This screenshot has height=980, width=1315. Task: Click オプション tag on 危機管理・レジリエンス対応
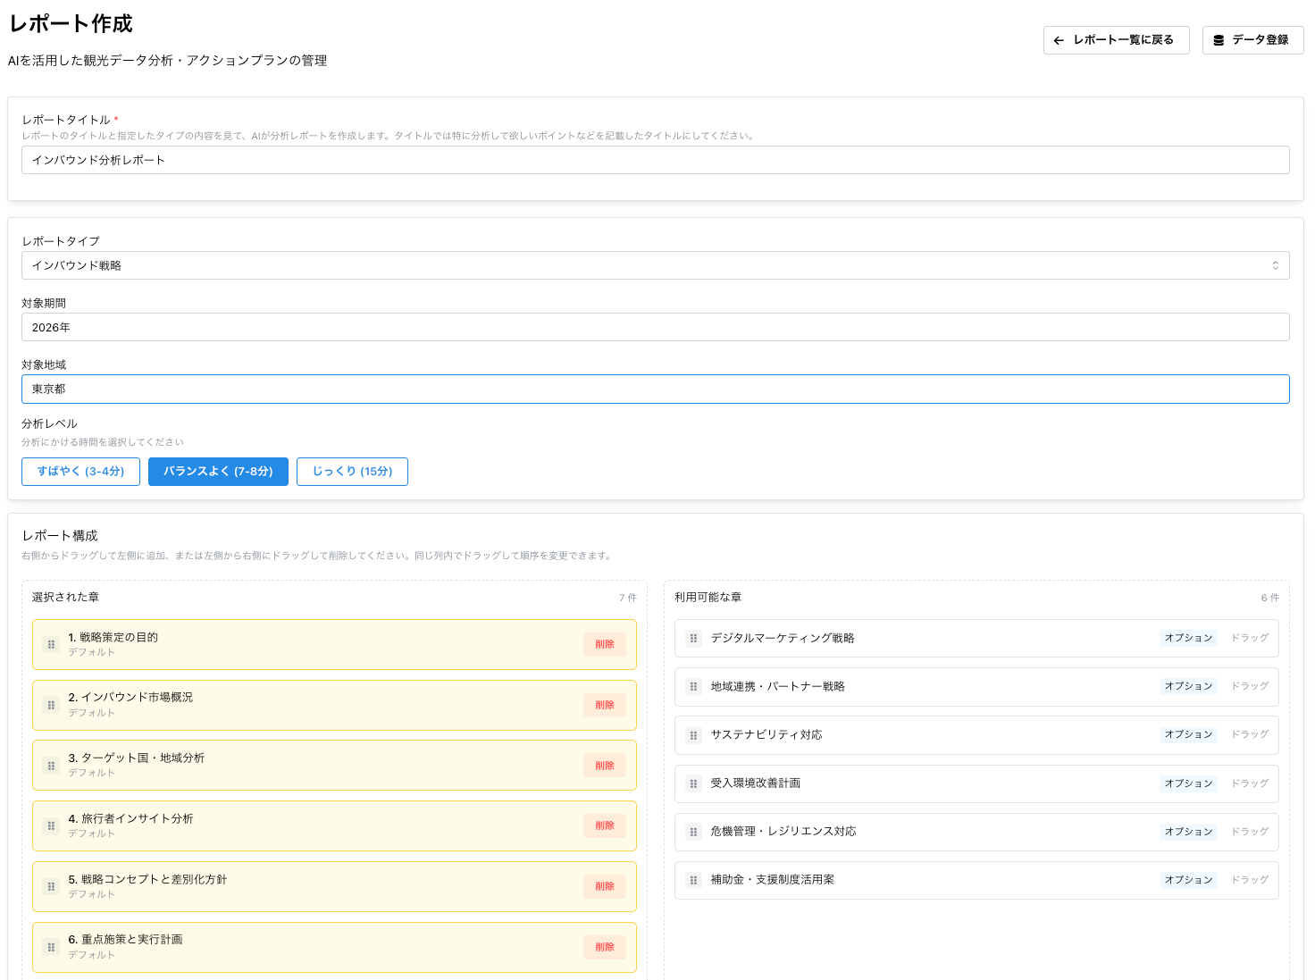click(x=1188, y=832)
